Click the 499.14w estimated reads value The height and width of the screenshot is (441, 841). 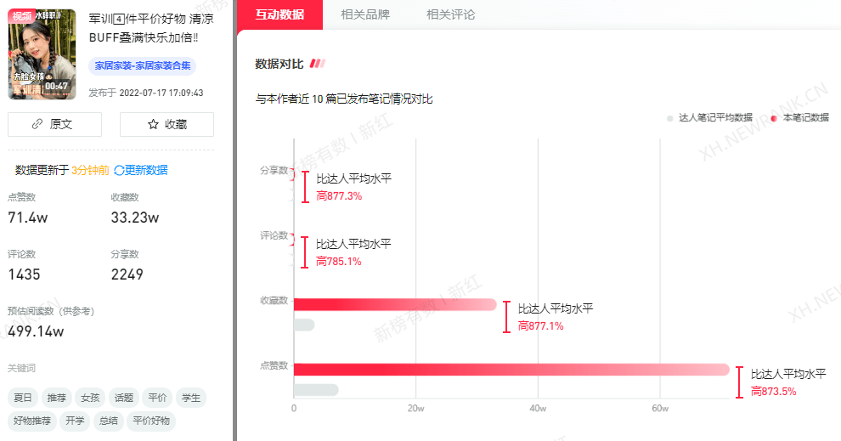click(x=36, y=331)
